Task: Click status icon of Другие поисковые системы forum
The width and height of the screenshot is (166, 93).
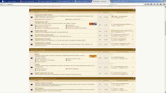Action: (x=32, y=74)
